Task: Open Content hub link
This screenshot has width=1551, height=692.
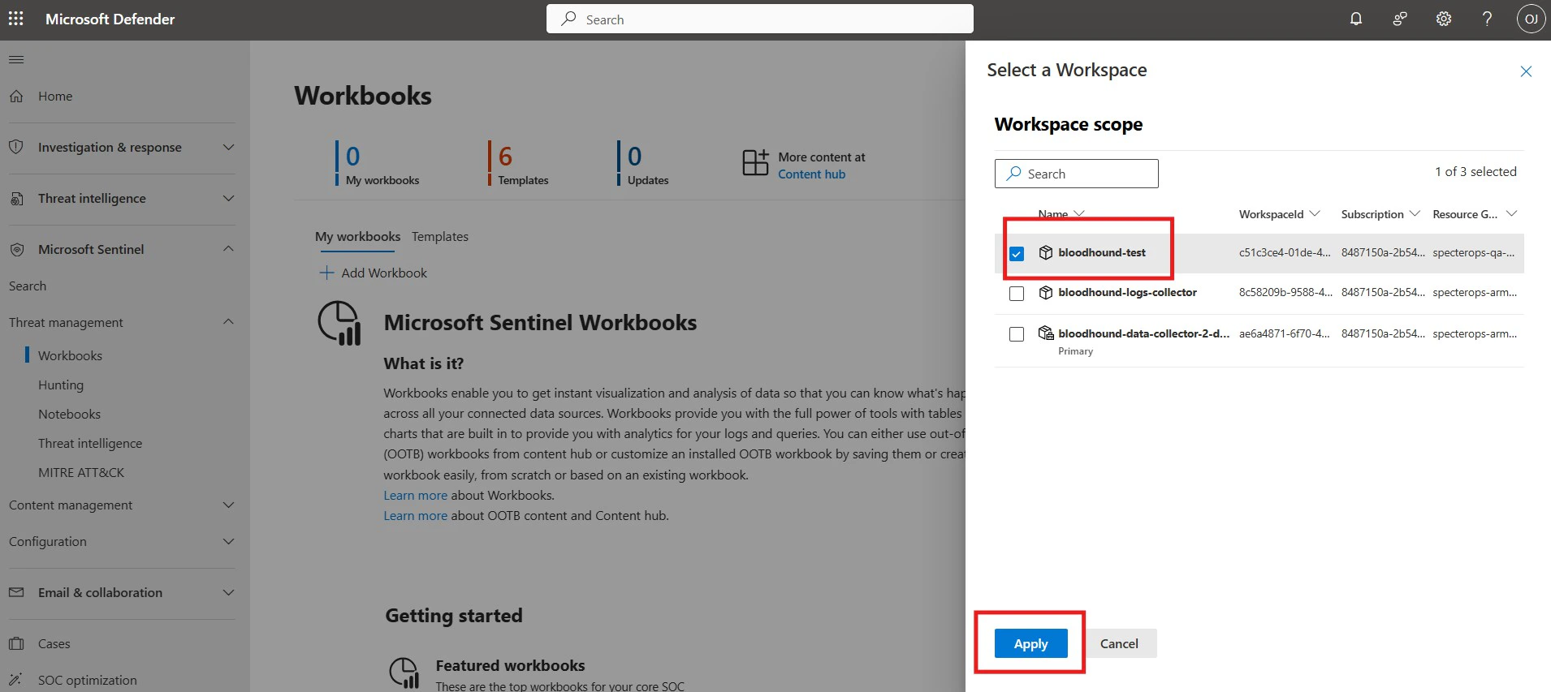Action: (811, 174)
